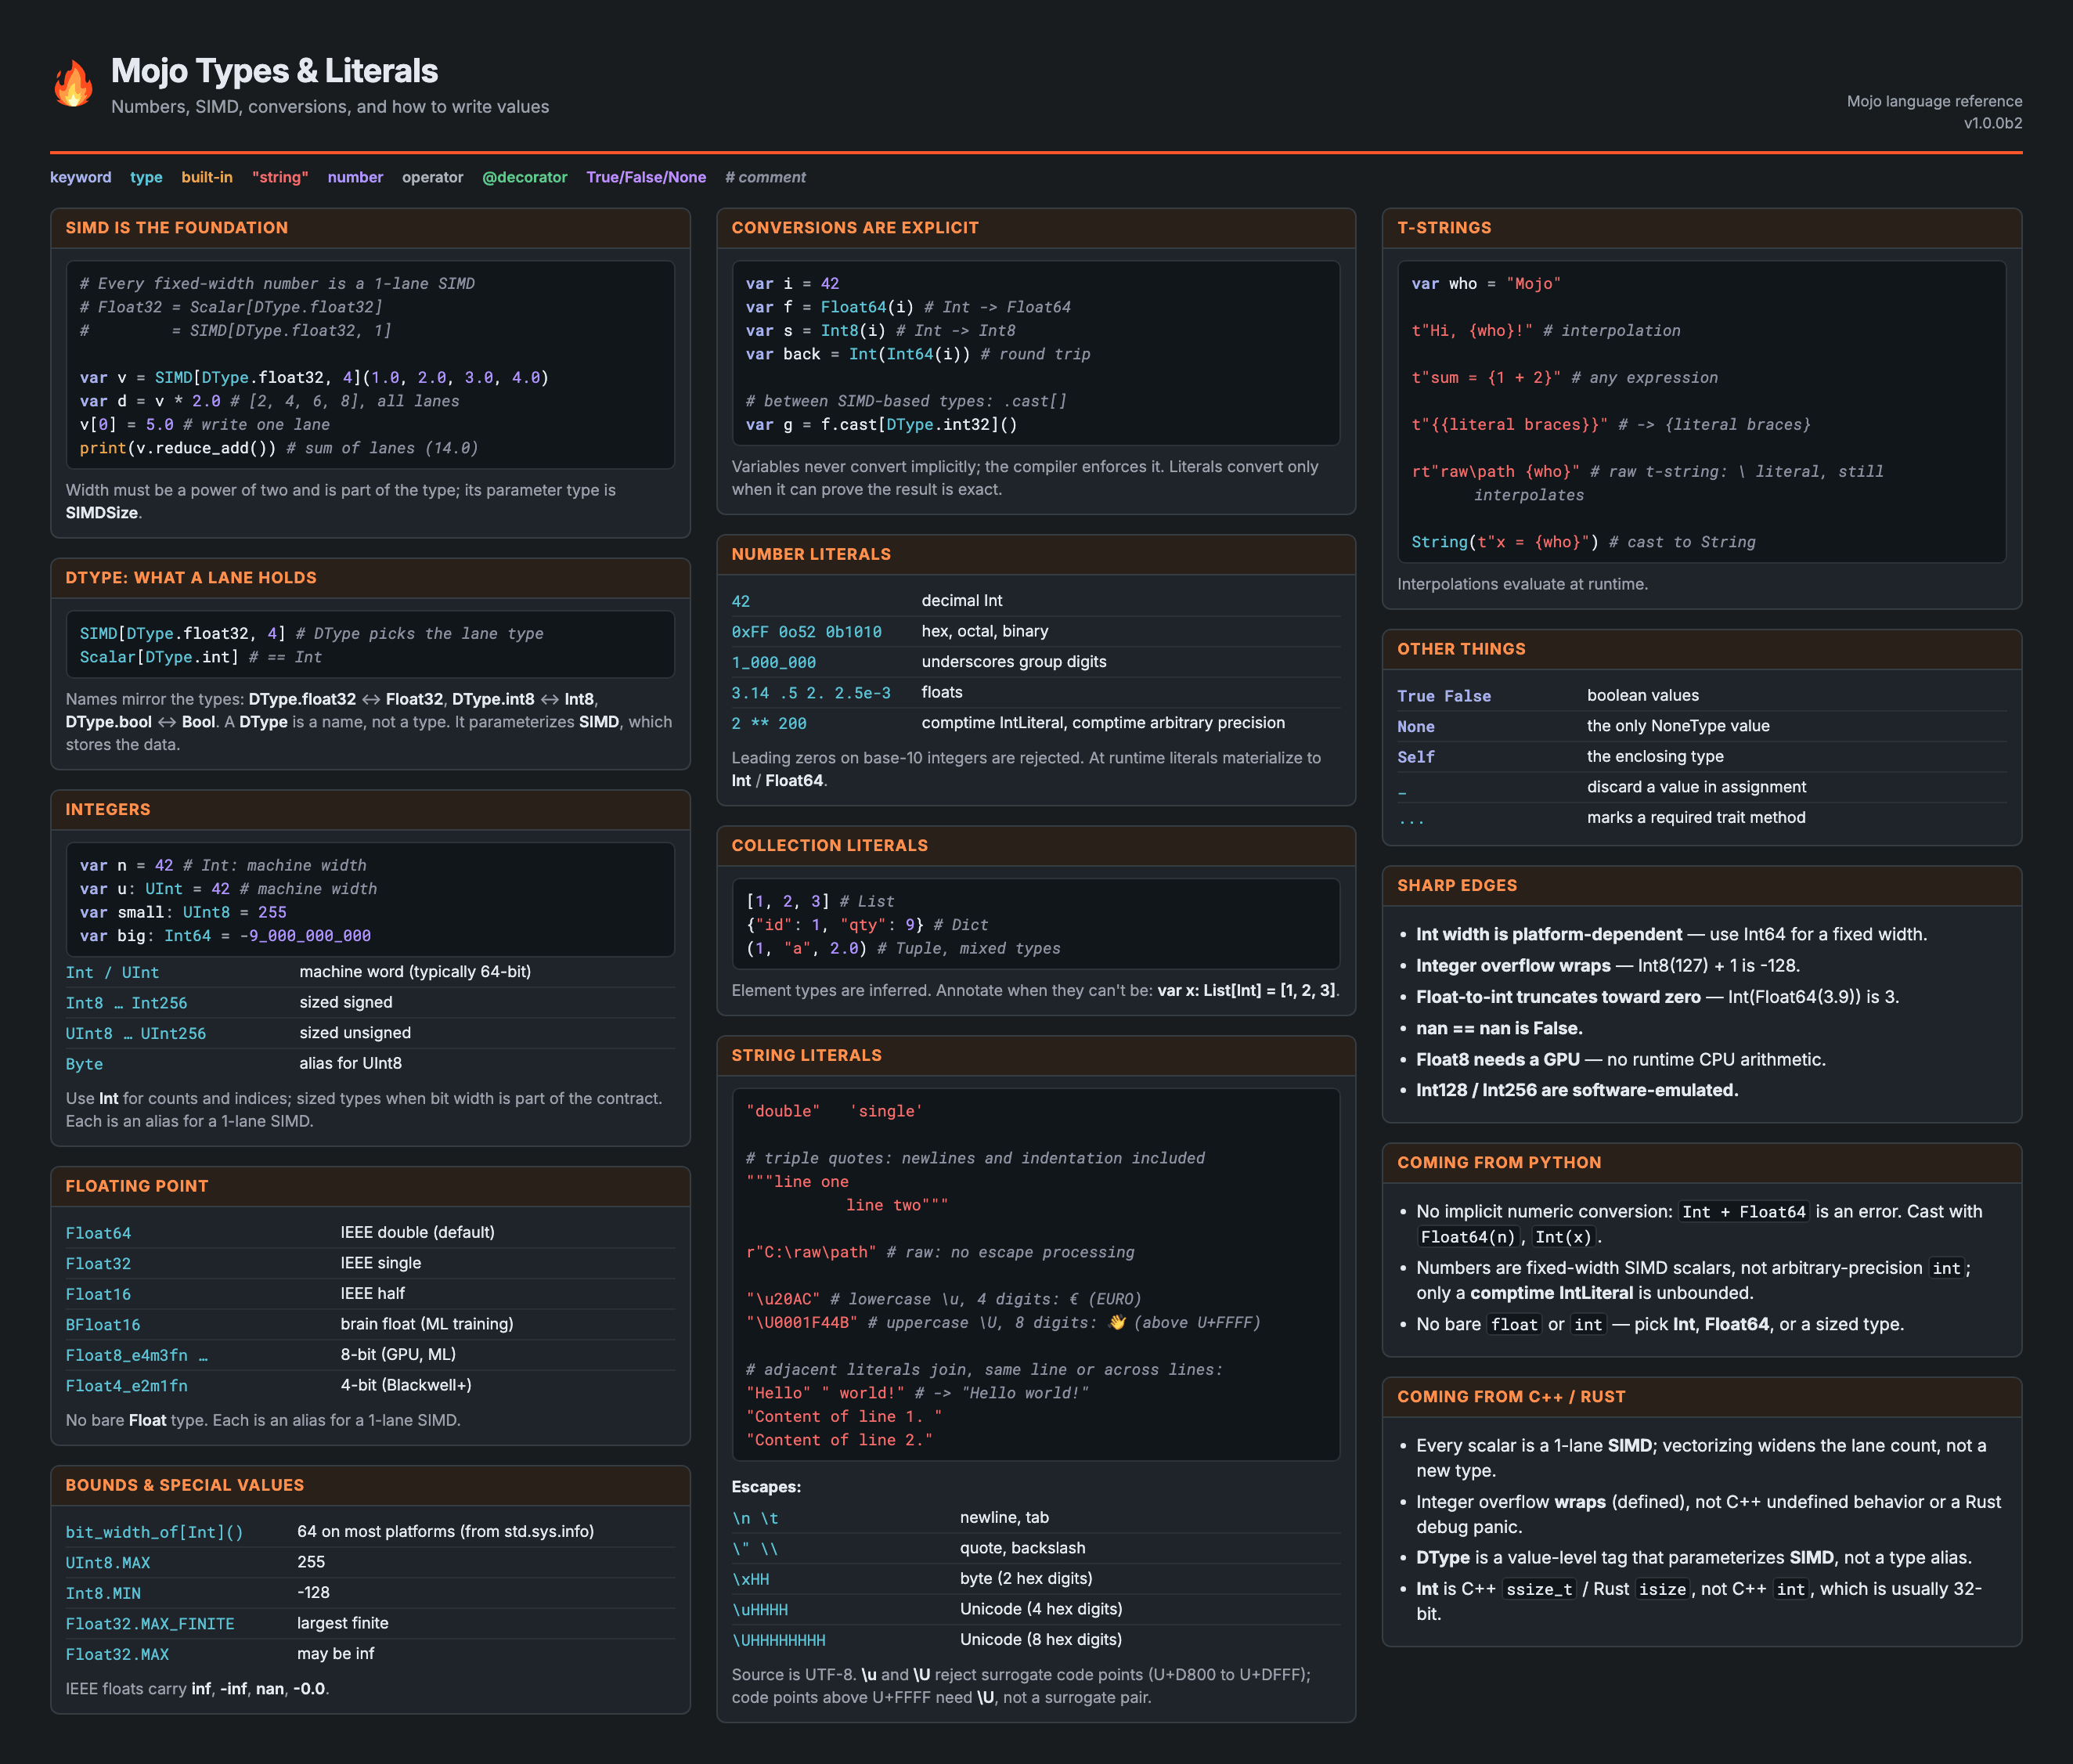Viewport: 2073px width, 1764px height.
Task: Select the "Int8 … Int256" entry
Action: coord(127,1004)
